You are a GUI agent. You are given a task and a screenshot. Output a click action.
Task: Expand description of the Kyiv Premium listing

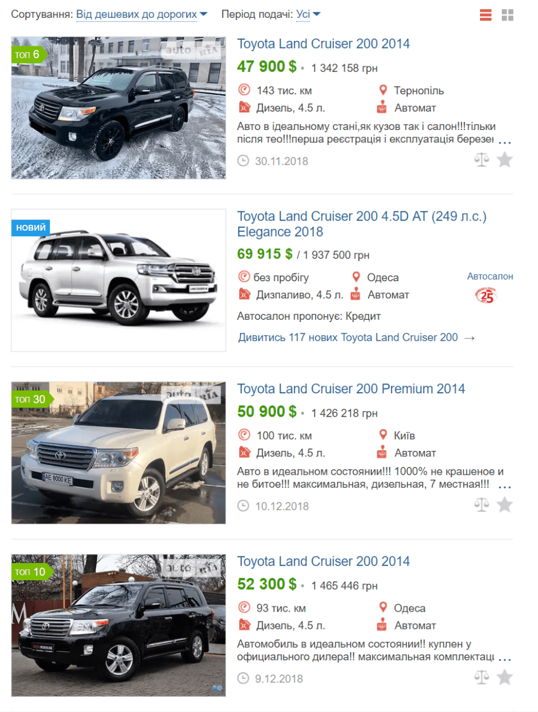[x=505, y=487]
